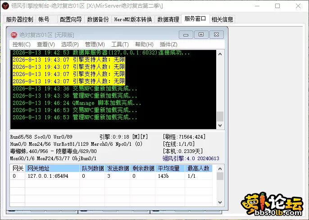Click the 最高人数 column header
The width and height of the screenshot is (309, 220).
click(199, 168)
